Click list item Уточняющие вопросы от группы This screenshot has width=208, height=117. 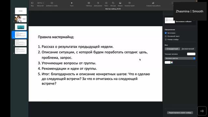69,63
